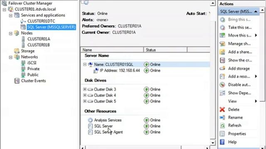Click the Cluster Disk 3 drive icon
The height and width of the screenshot is (149, 266).
[x=90, y=89]
